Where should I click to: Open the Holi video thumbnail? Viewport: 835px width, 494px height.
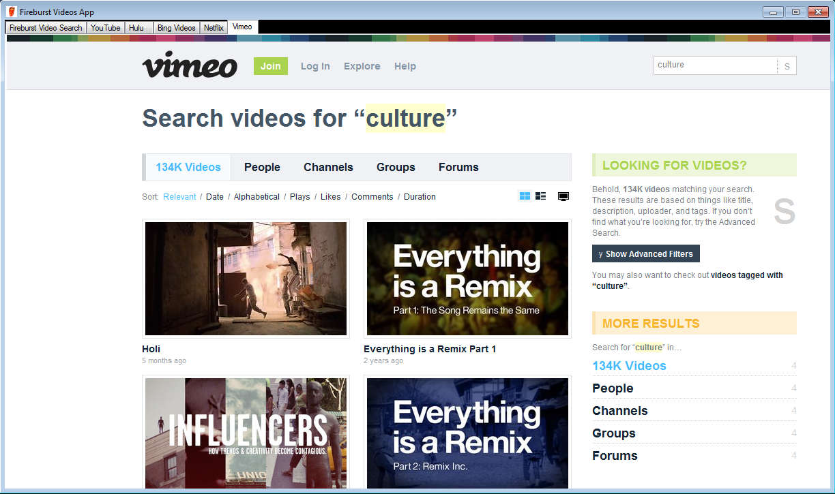pyautogui.click(x=246, y=278)
